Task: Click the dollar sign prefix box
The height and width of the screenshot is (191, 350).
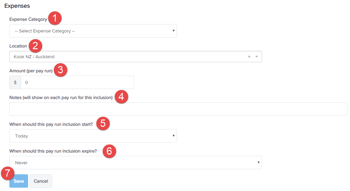Action: (x=15, y=82)
